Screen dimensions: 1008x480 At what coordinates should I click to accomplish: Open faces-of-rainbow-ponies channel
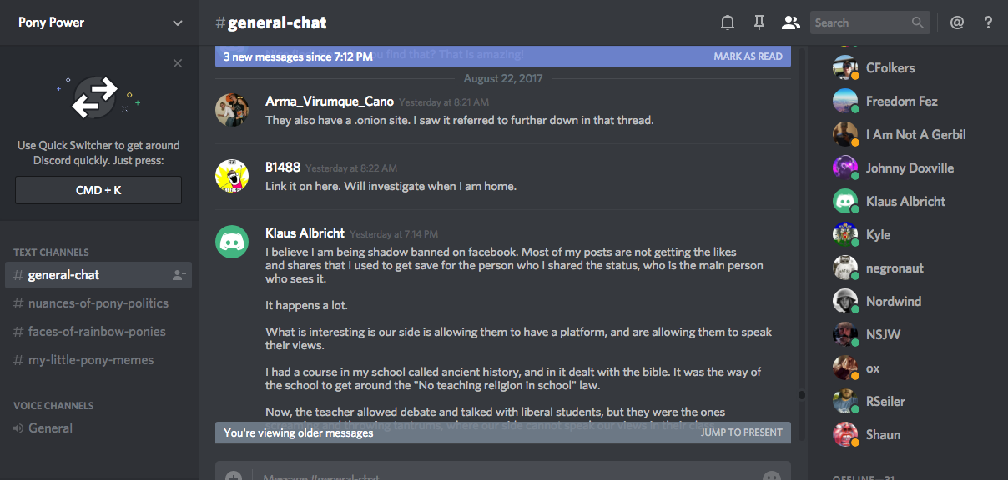pos(97,332)
